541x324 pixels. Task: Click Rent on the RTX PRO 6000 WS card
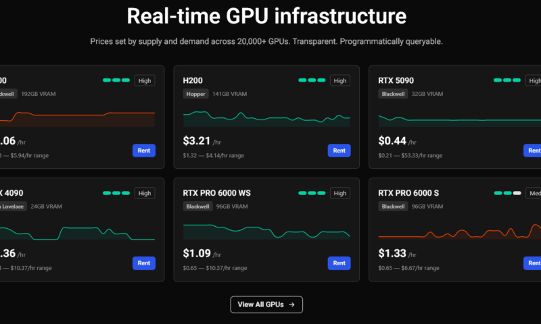click(339, 263)
